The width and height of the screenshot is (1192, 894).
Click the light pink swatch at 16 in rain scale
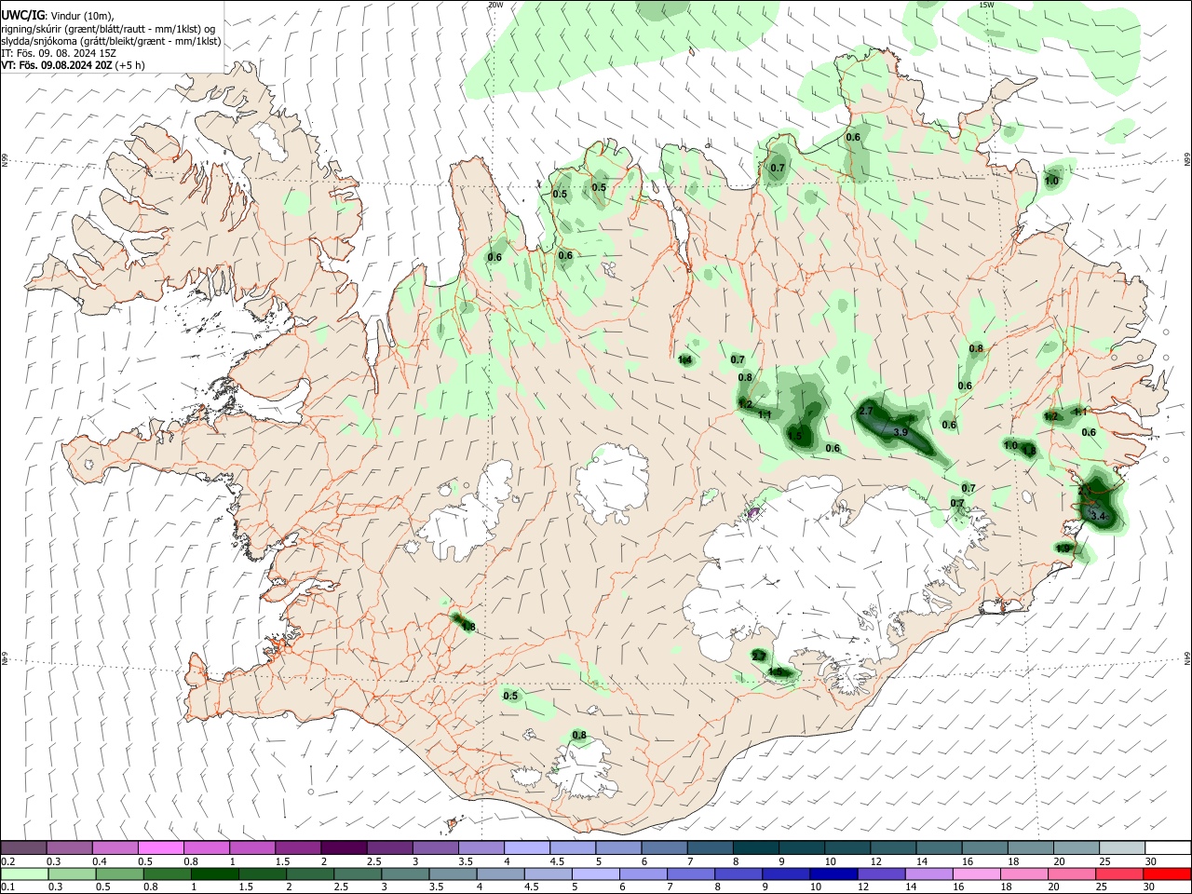click(976, 874)
